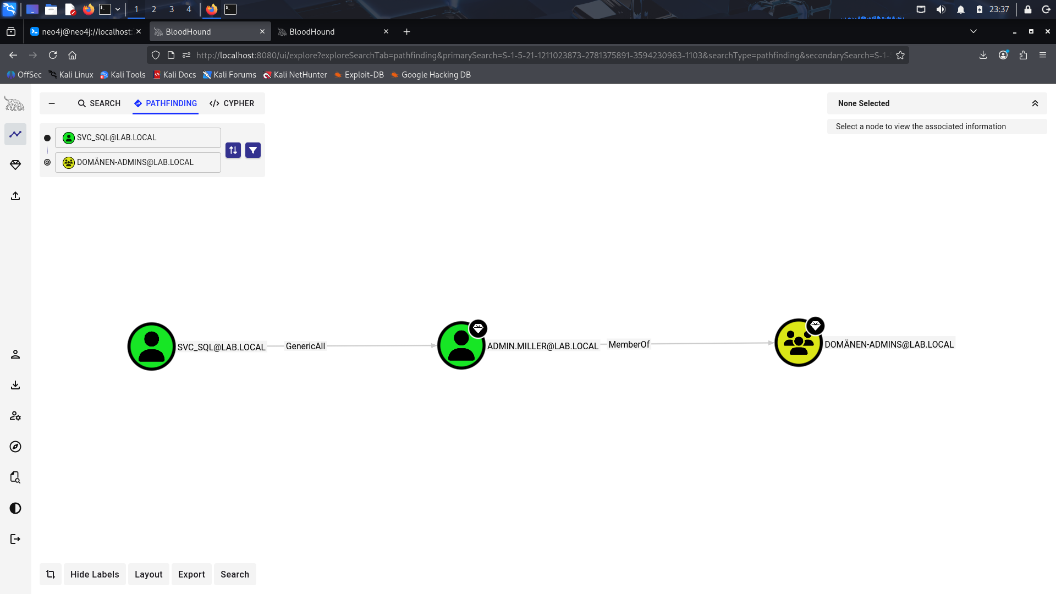Swap pathfinding start and destination with arrows icon

(233, 150)
